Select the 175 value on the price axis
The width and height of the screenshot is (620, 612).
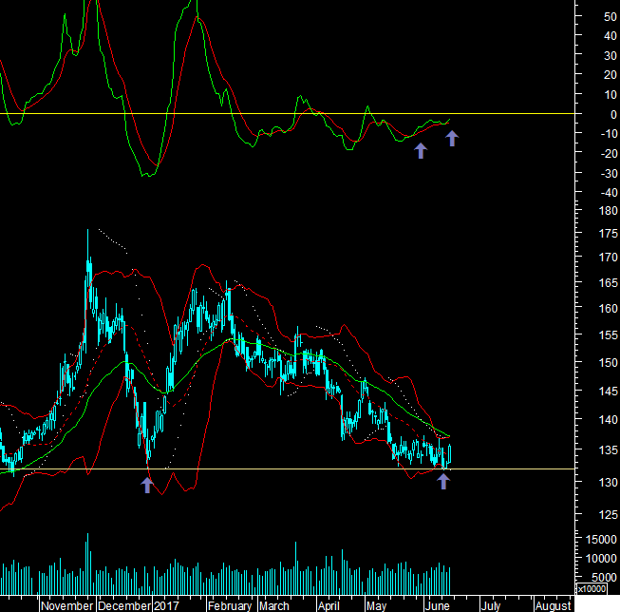click(x=609, y=234)
